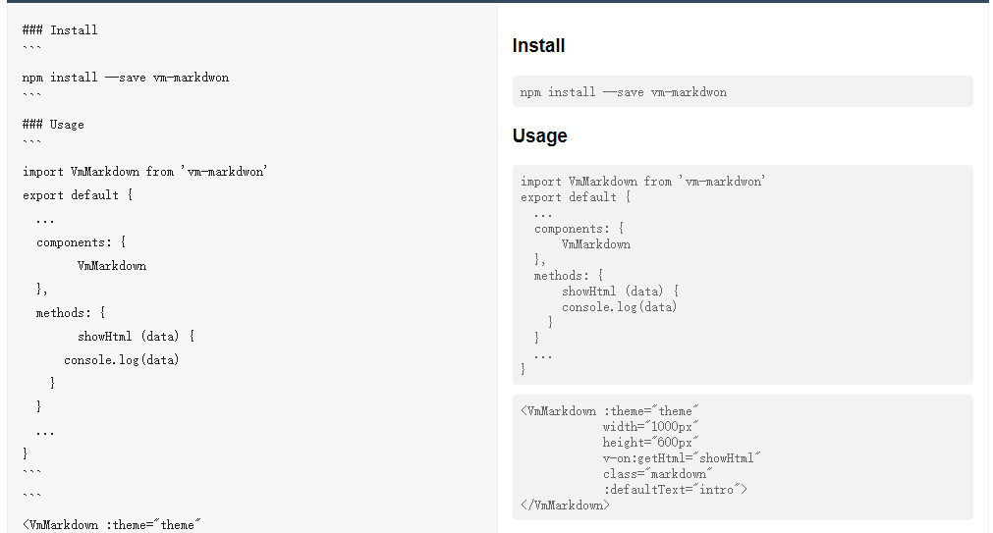
Task: Click 'methods: {' in the editor pane
Action: point(71,313)
